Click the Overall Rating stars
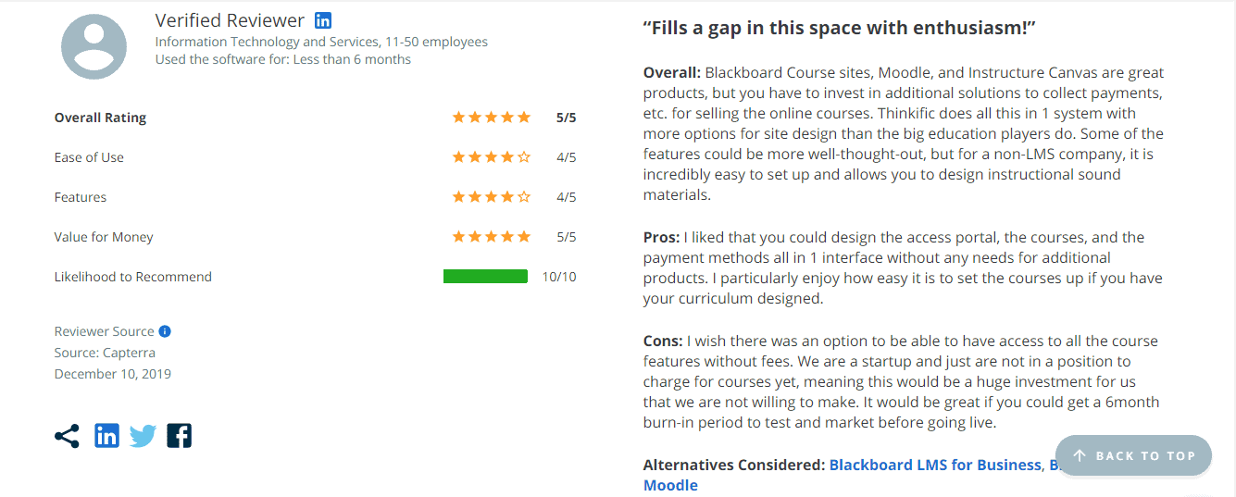The image size is (1236, 497). pos(491,118)
